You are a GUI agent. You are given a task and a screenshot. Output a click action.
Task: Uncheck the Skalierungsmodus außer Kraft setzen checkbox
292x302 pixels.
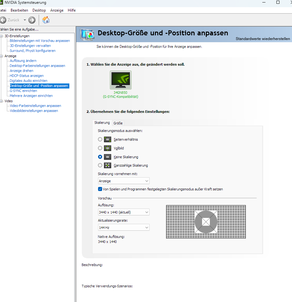[x=100, y=189]
